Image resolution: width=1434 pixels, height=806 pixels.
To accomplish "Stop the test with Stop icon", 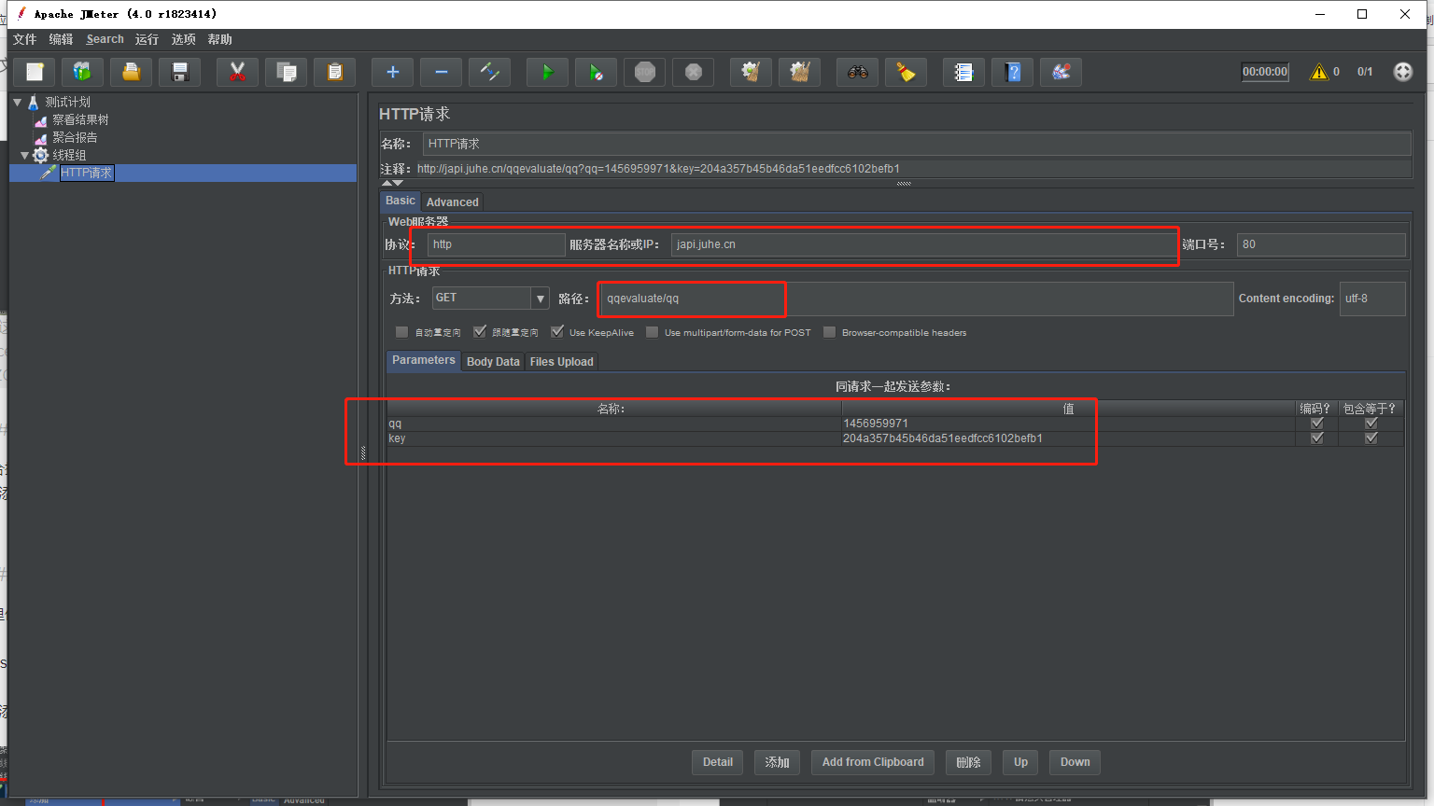I will (645, 72).
